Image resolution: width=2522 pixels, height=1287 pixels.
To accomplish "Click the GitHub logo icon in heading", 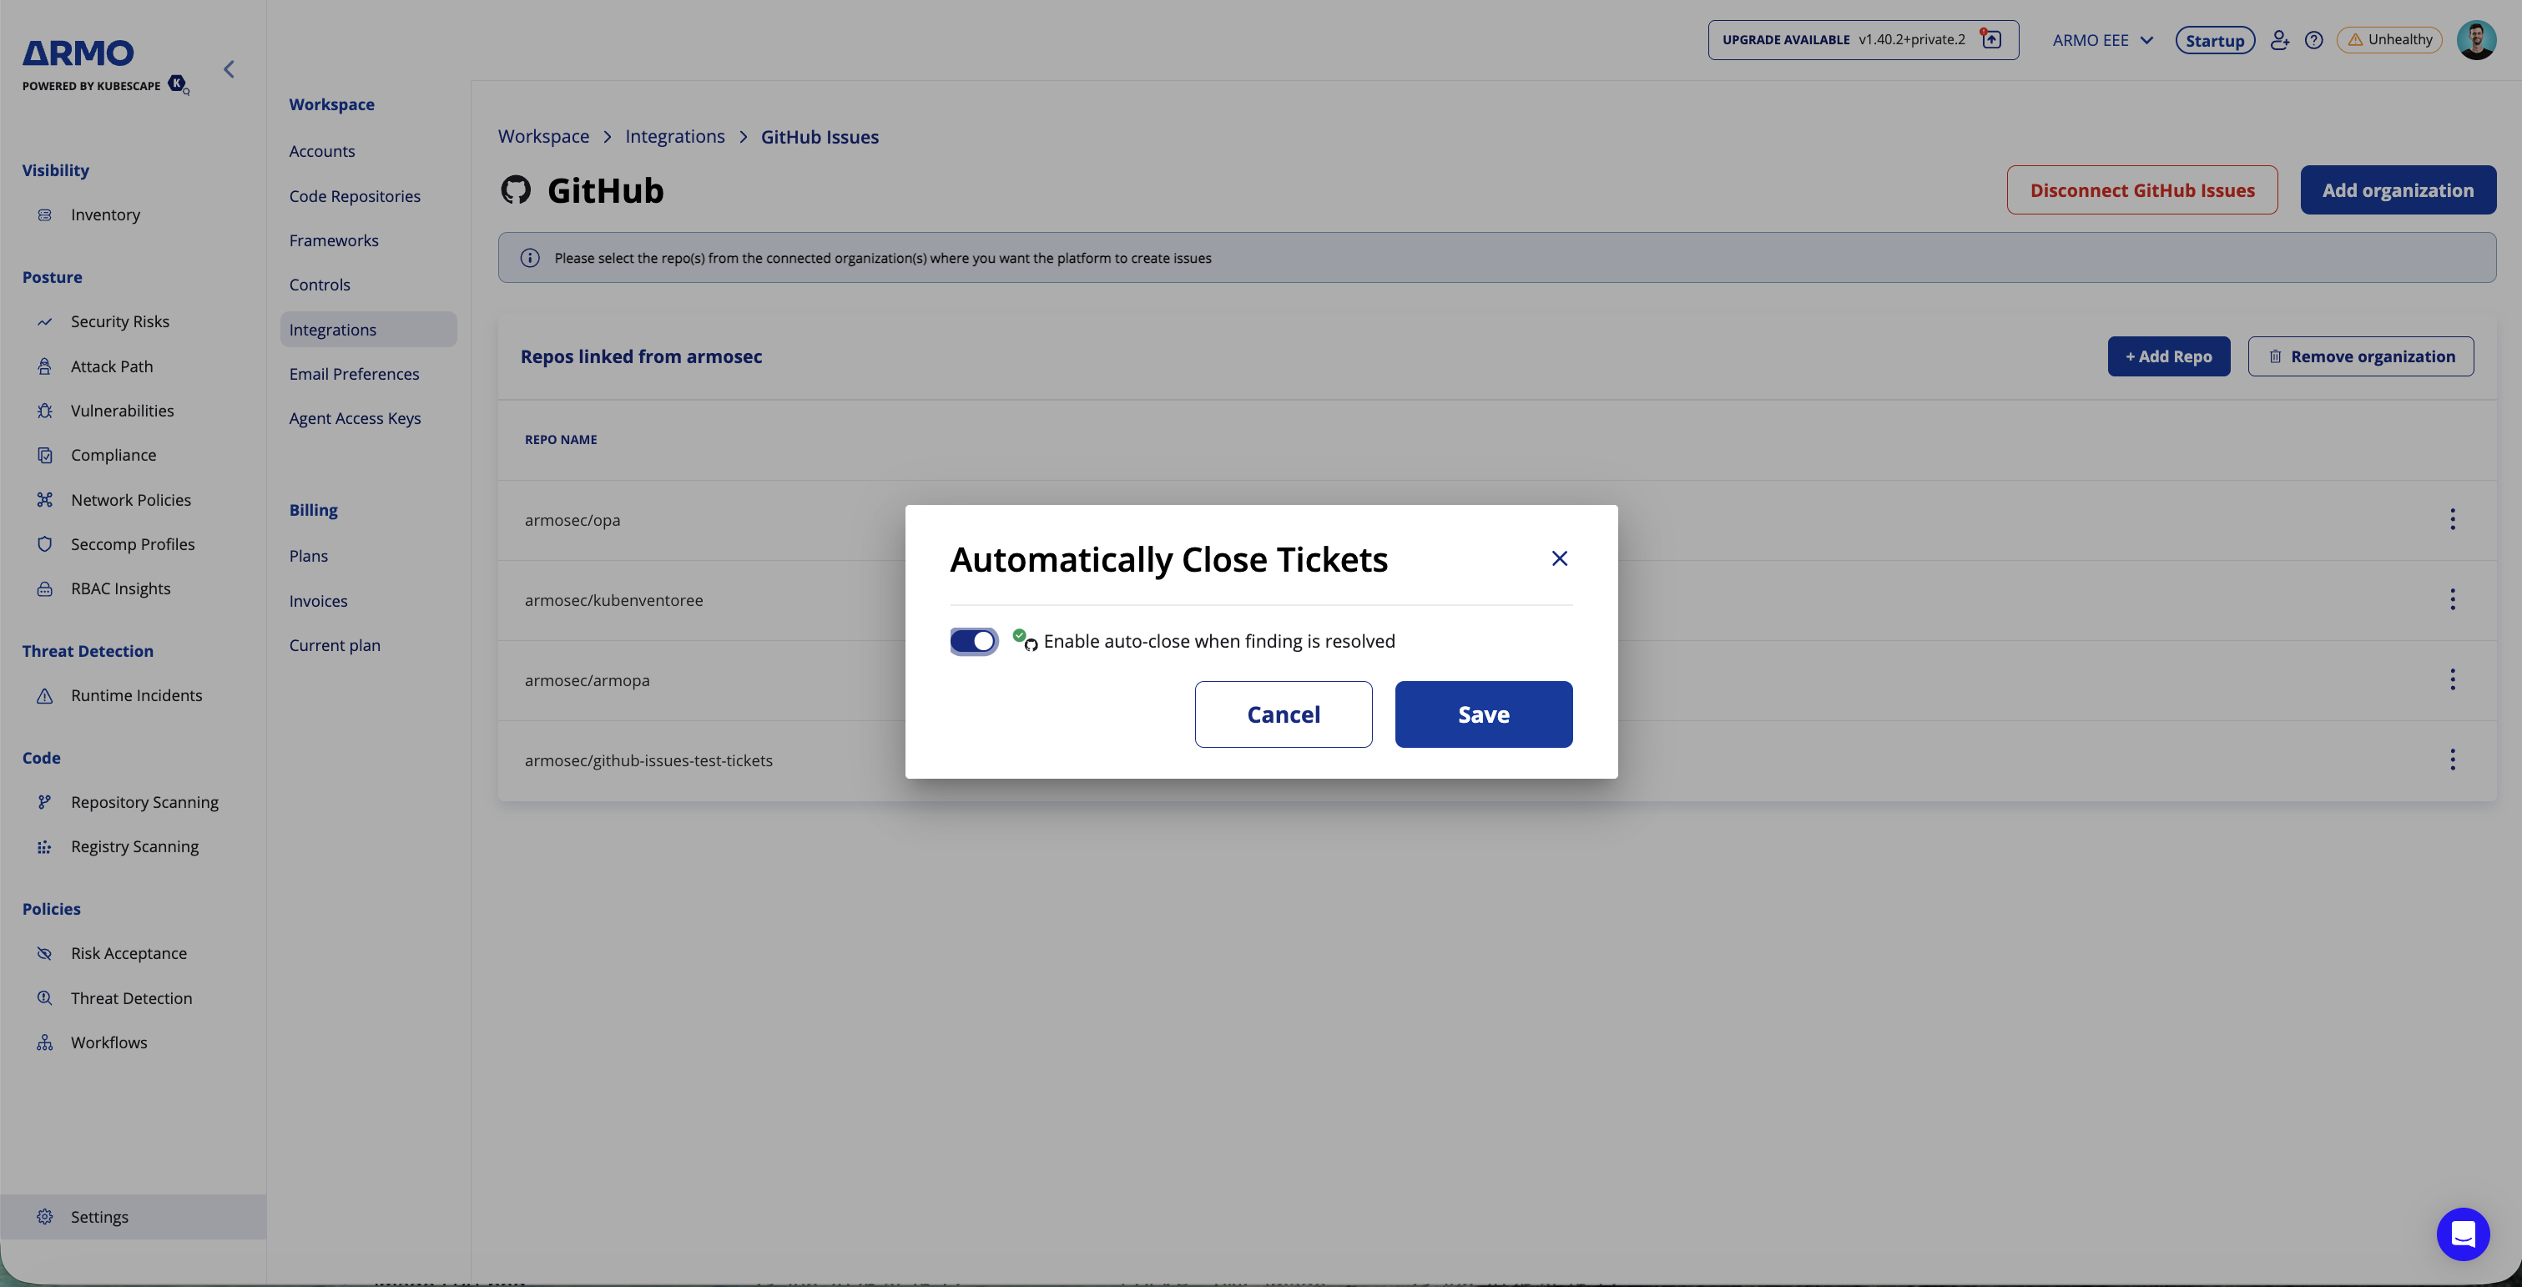I will coord(516,189).
